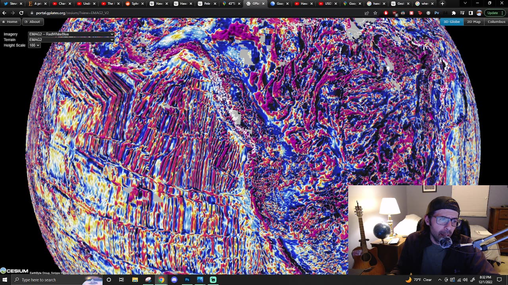Screen dimensions: 508x285
Task: Open the volume control in tray
Action: [465, 280]
